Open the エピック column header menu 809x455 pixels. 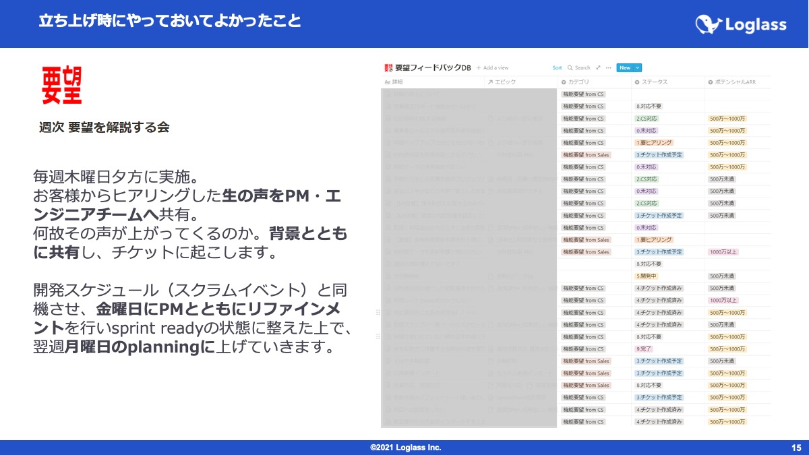[x=501, y=82]
